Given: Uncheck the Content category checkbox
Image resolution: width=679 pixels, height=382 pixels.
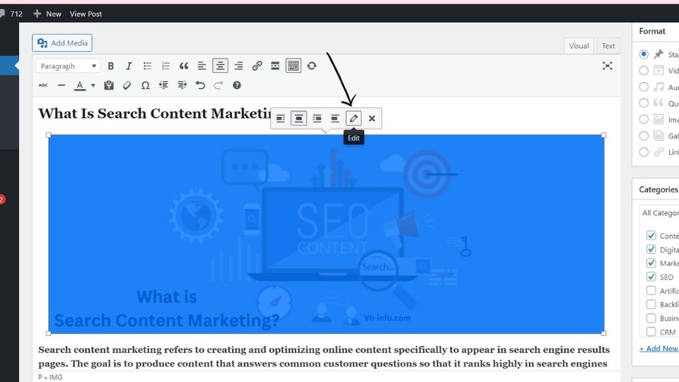Looking at the screenshot, I should [x=651, y=235].
